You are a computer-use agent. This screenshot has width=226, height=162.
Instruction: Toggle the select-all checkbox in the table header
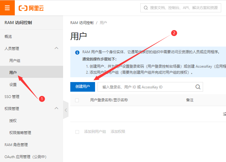pos(77,100)
